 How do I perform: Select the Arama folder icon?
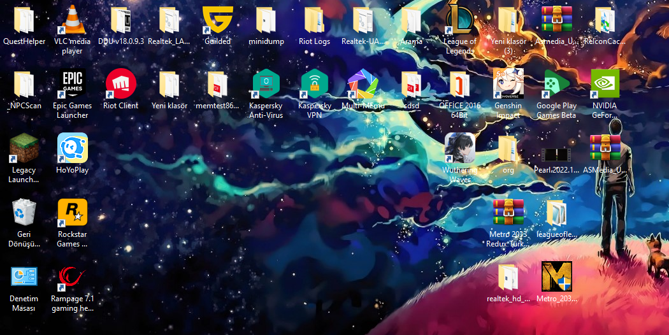point(412,20)
